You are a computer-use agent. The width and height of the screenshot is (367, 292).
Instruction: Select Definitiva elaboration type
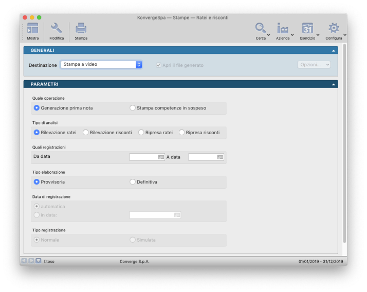point(133,182)
